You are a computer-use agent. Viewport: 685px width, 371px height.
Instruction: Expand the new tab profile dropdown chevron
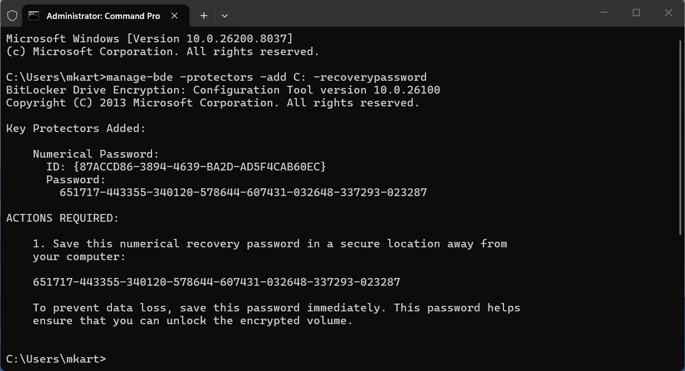[224, 16]
